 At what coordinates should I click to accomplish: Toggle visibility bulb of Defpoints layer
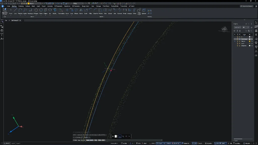[x=237, y=46]
